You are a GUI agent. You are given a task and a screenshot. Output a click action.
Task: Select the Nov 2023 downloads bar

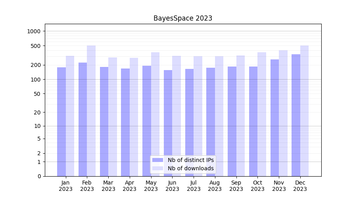pos(283,113)
